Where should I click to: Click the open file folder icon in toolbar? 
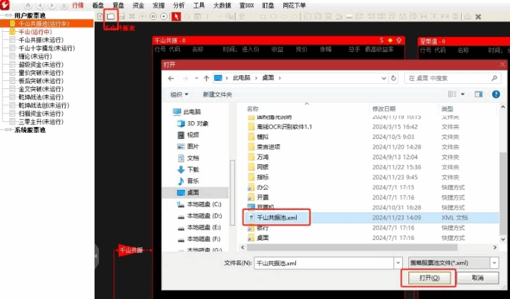click(111, 17)
